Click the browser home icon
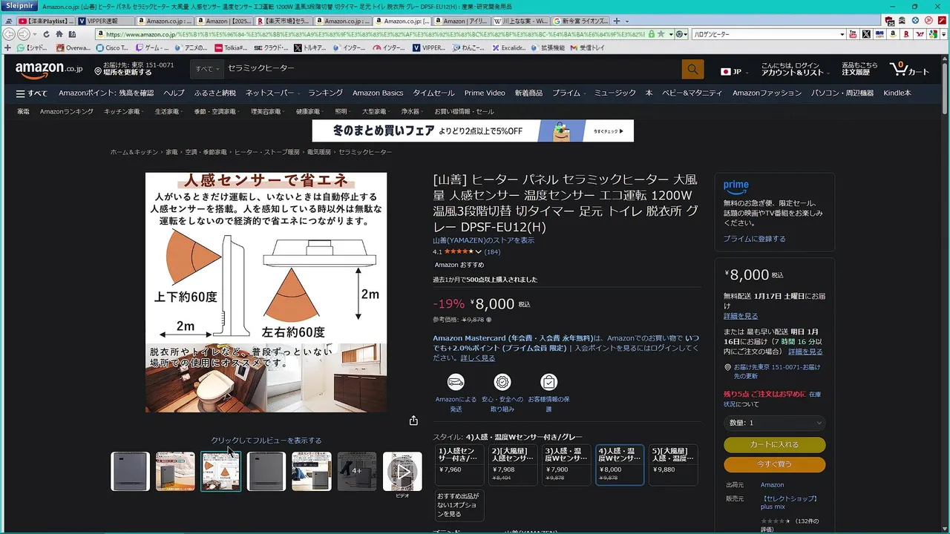Screen dimensions: 950x534 (x=59, y=34)
